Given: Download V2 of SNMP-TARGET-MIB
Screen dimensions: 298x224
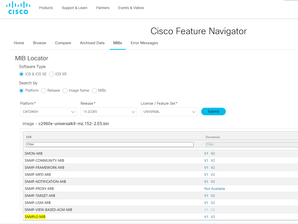Looking at the screenshot, I should coord(213,196).
